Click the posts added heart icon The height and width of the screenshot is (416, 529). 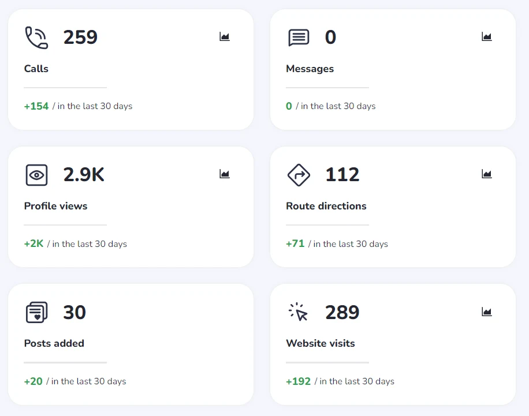pyautogui.click(x=36, y=312)
